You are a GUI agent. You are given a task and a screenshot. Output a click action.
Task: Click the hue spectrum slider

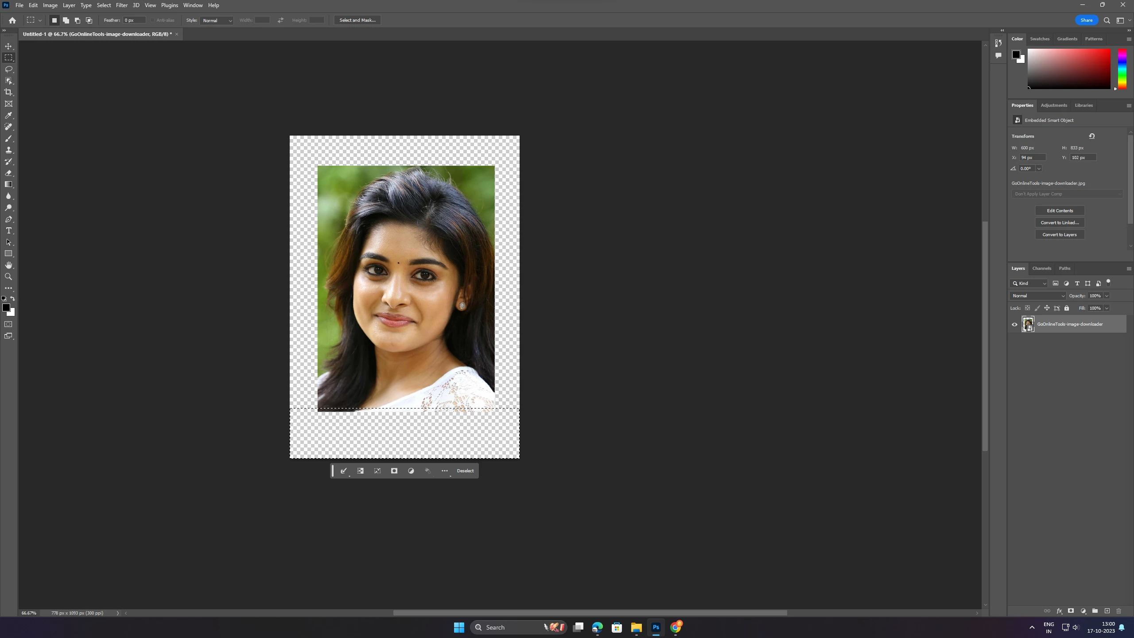pyautogui.click(x=1122, y=69)
